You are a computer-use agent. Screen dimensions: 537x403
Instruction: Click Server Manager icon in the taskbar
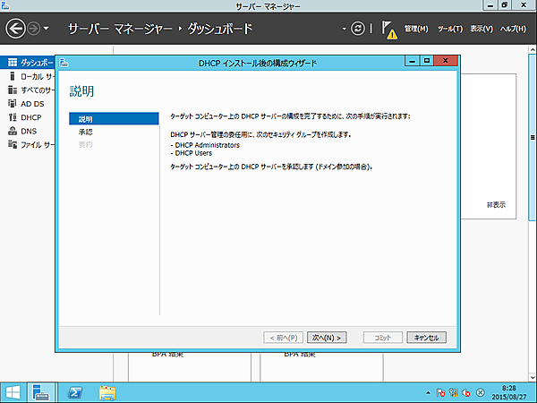(41, 393)
